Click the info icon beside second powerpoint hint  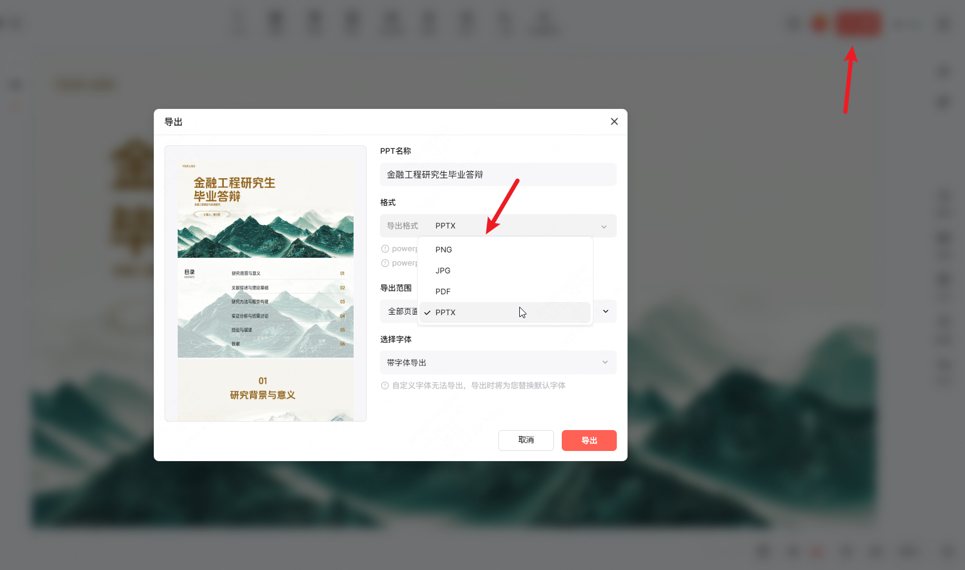tap(385, 263)
